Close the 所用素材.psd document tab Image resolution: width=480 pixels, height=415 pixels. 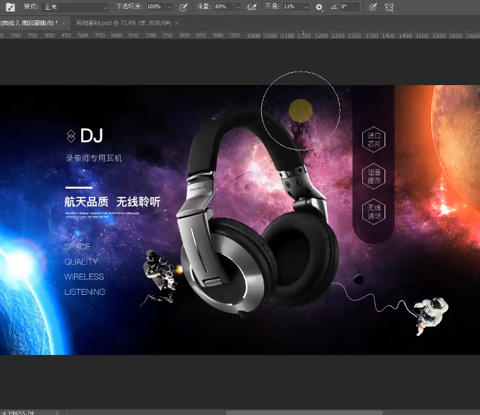(177, 23)
